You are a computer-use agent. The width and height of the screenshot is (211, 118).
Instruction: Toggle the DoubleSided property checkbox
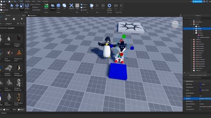click(x=200, y=93)
